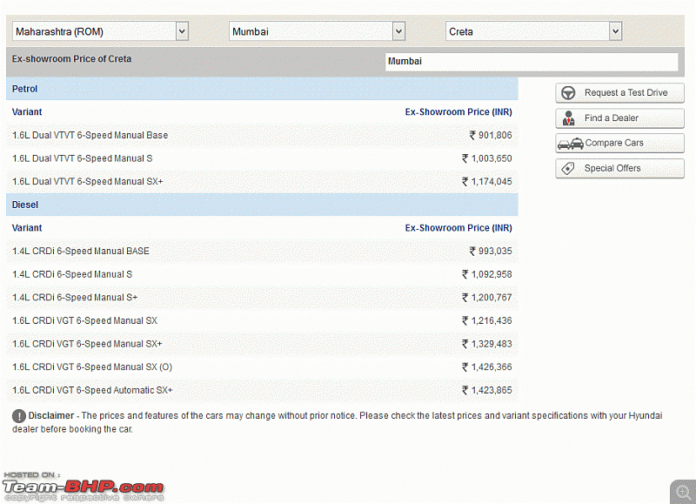Open the Mumbai city dropdown

[317, 31]
